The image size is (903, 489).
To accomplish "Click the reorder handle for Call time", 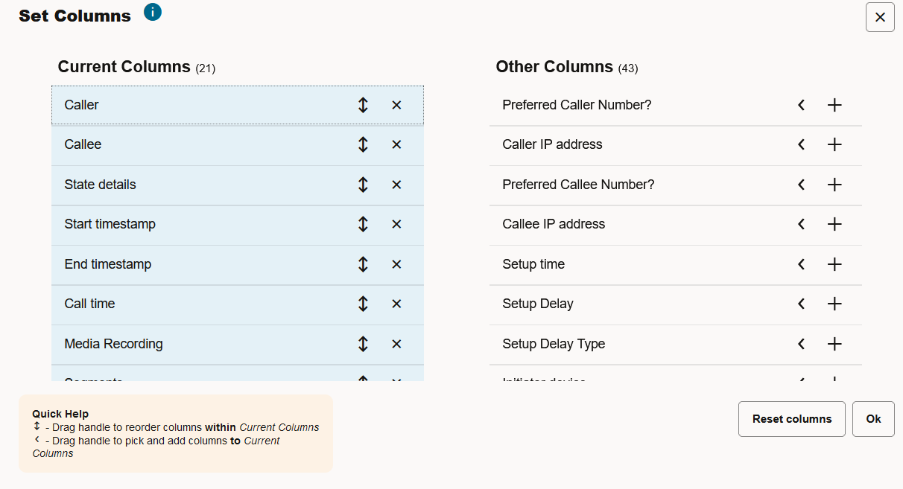I will (x=363, y=304).
